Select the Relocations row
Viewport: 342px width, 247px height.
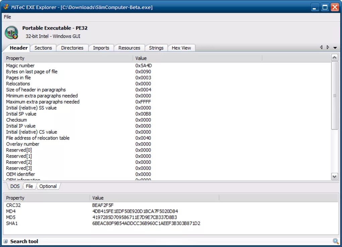click(x=167, y=84)
